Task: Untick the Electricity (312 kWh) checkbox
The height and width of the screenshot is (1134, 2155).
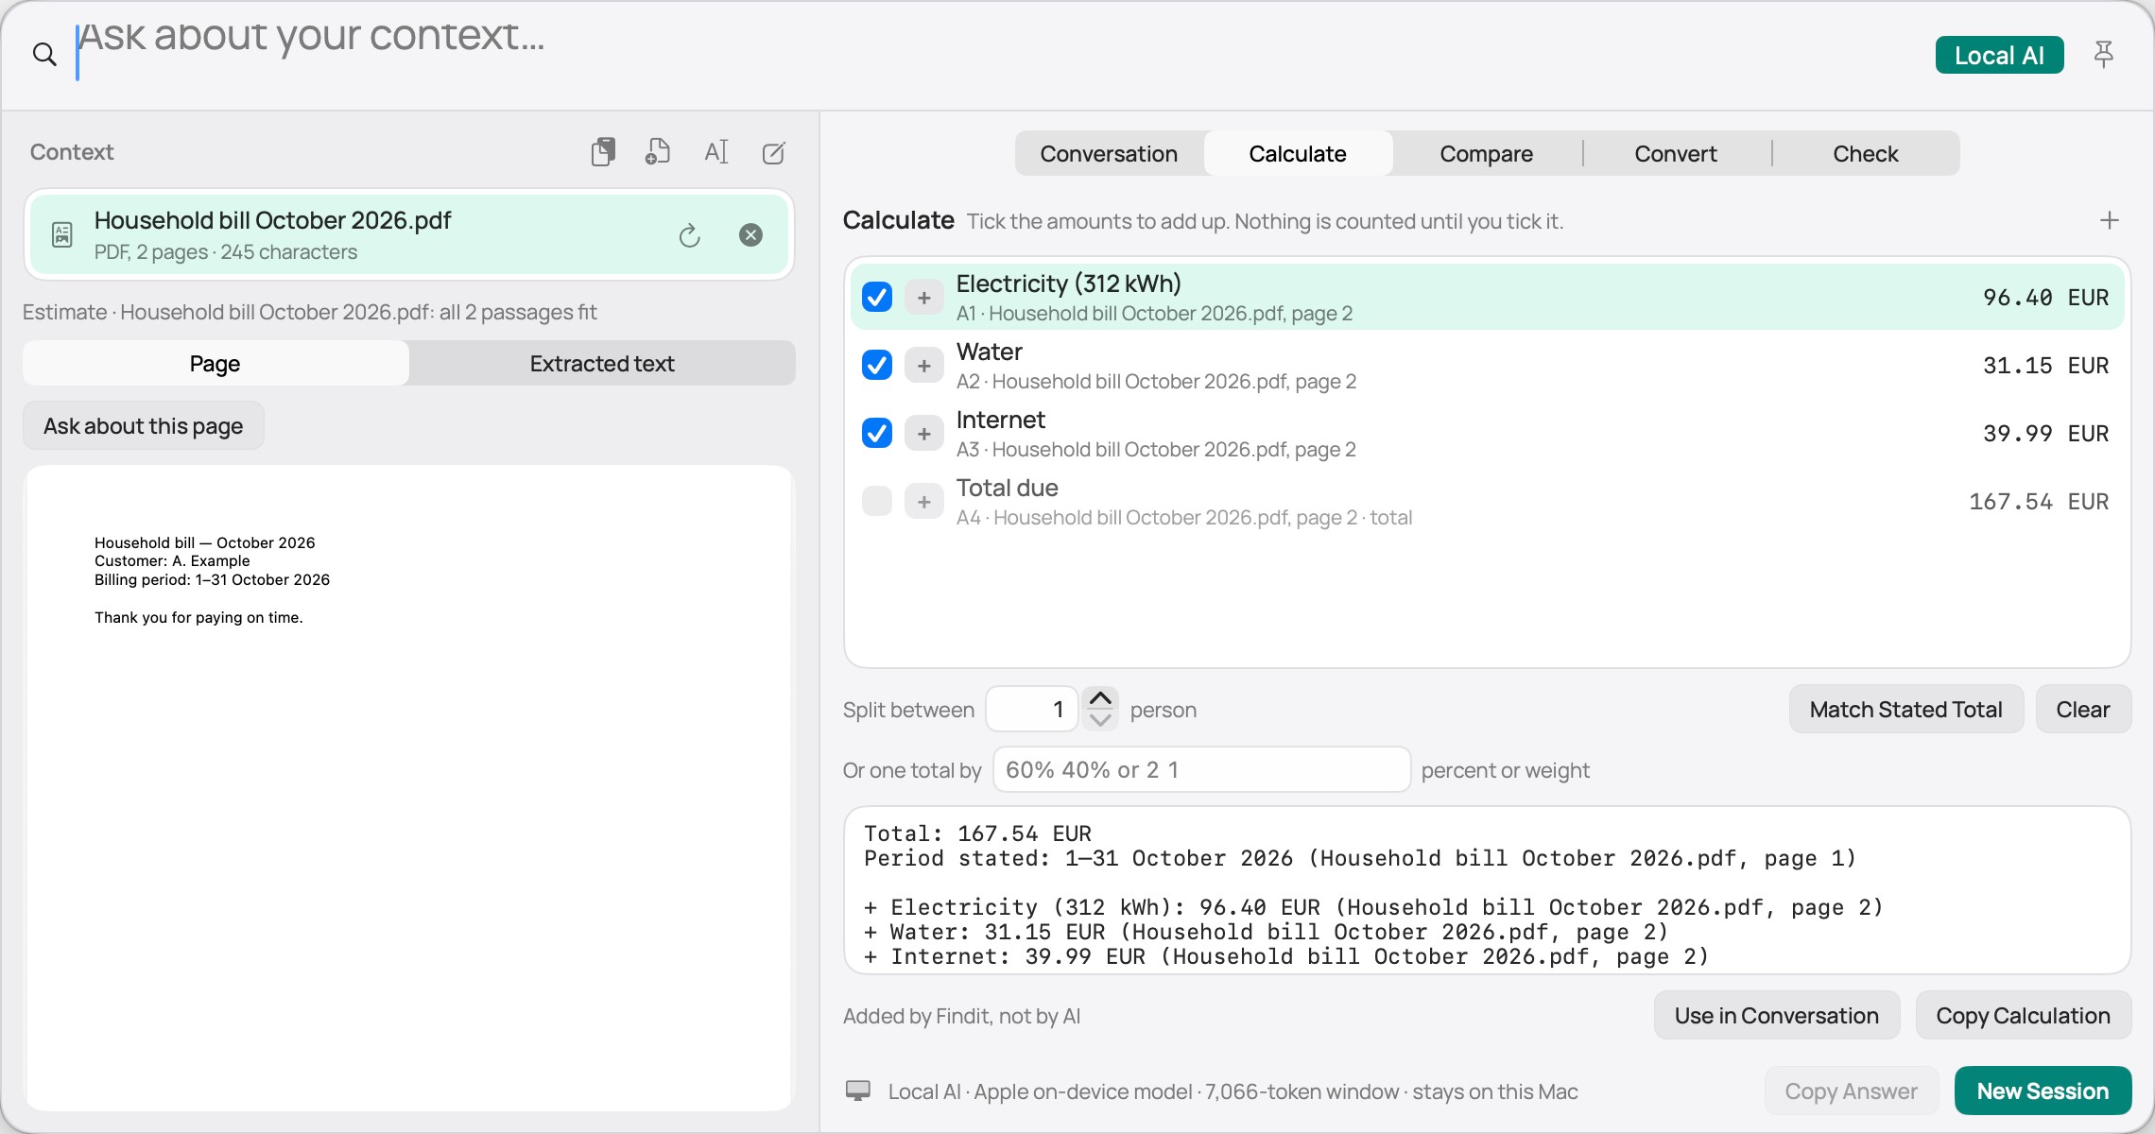Action: pos(877,297)
